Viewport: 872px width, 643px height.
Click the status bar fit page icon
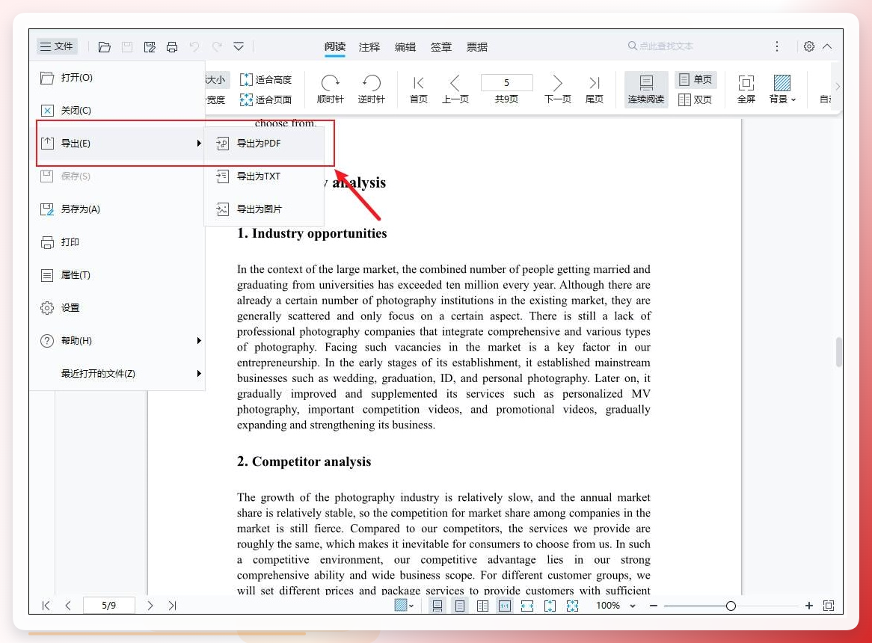point(572,606)
